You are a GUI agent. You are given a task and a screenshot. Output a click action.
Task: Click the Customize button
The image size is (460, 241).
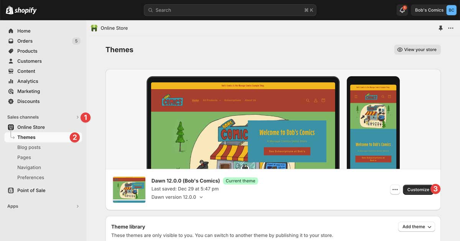pyautogui.click(x=418, y=190)
